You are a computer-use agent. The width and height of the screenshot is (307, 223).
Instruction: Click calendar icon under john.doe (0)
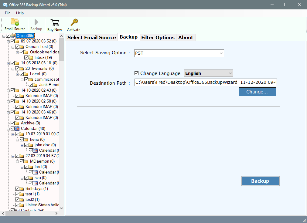(35, 150)
